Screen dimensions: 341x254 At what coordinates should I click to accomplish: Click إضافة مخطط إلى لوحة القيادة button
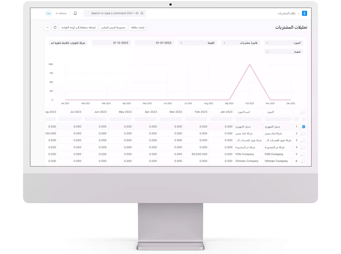click(79, 27)
